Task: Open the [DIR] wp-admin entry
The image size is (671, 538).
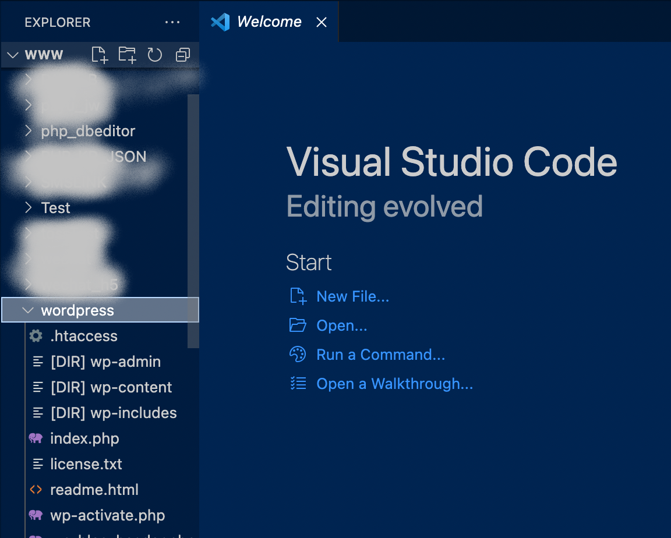Action: click(105, 362)
